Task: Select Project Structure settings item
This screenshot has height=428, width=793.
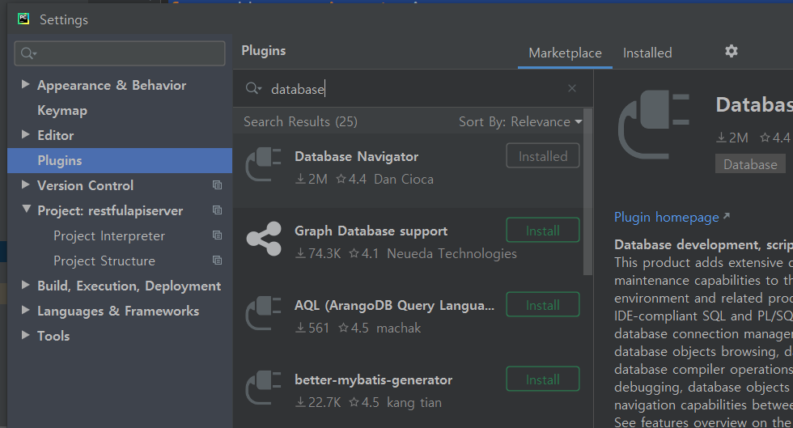Action: click(120, 261)
